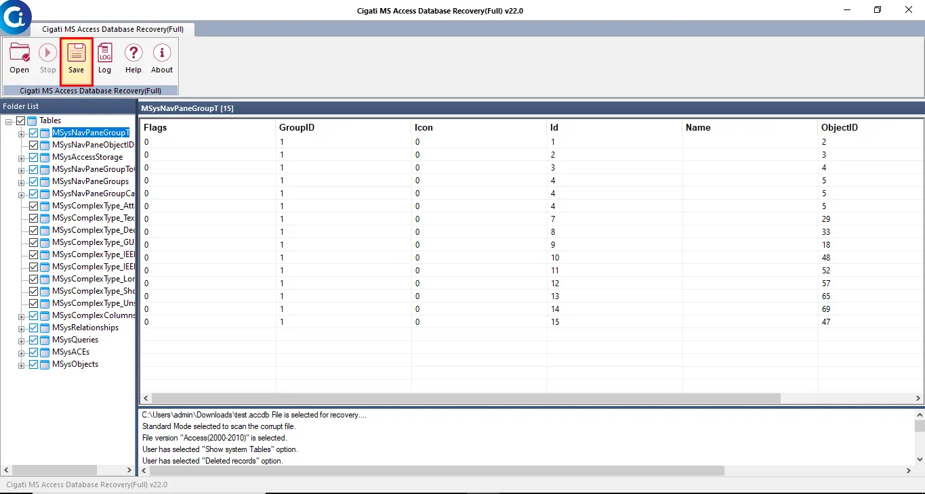
Task: Click log line 'Standard Mode selected to scan'
Action: 219,426
